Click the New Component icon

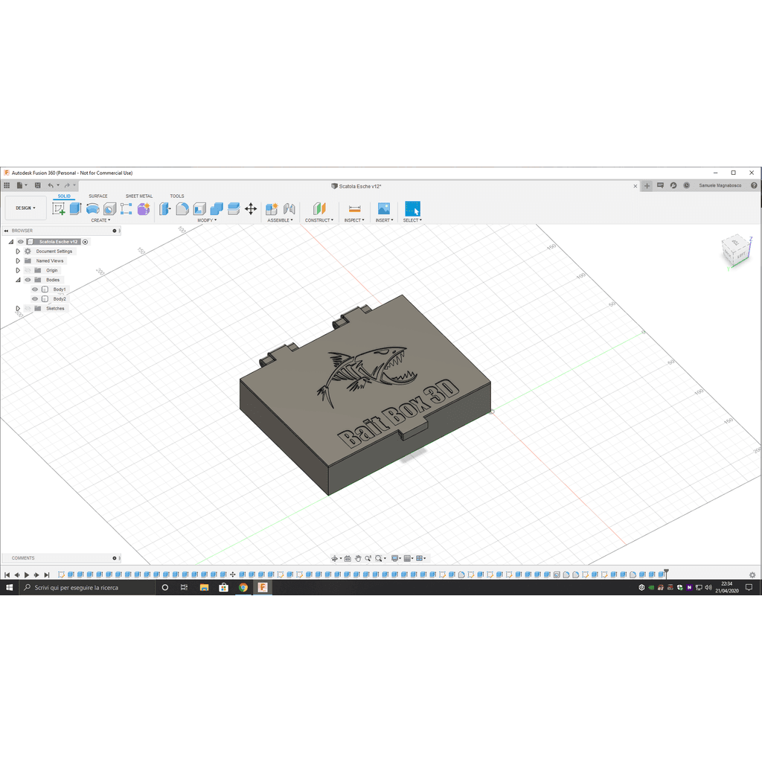click(x=272, y=209)
